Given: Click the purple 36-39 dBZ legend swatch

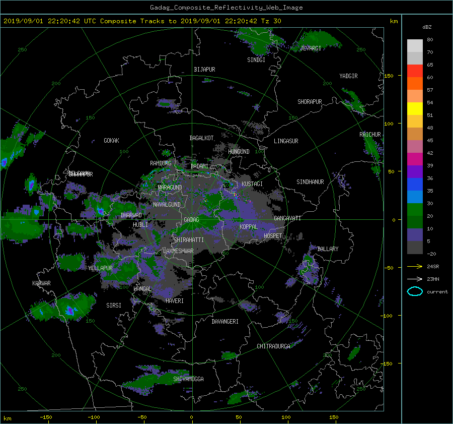Looking at the screenshot, I should click(x=415, y=172).
